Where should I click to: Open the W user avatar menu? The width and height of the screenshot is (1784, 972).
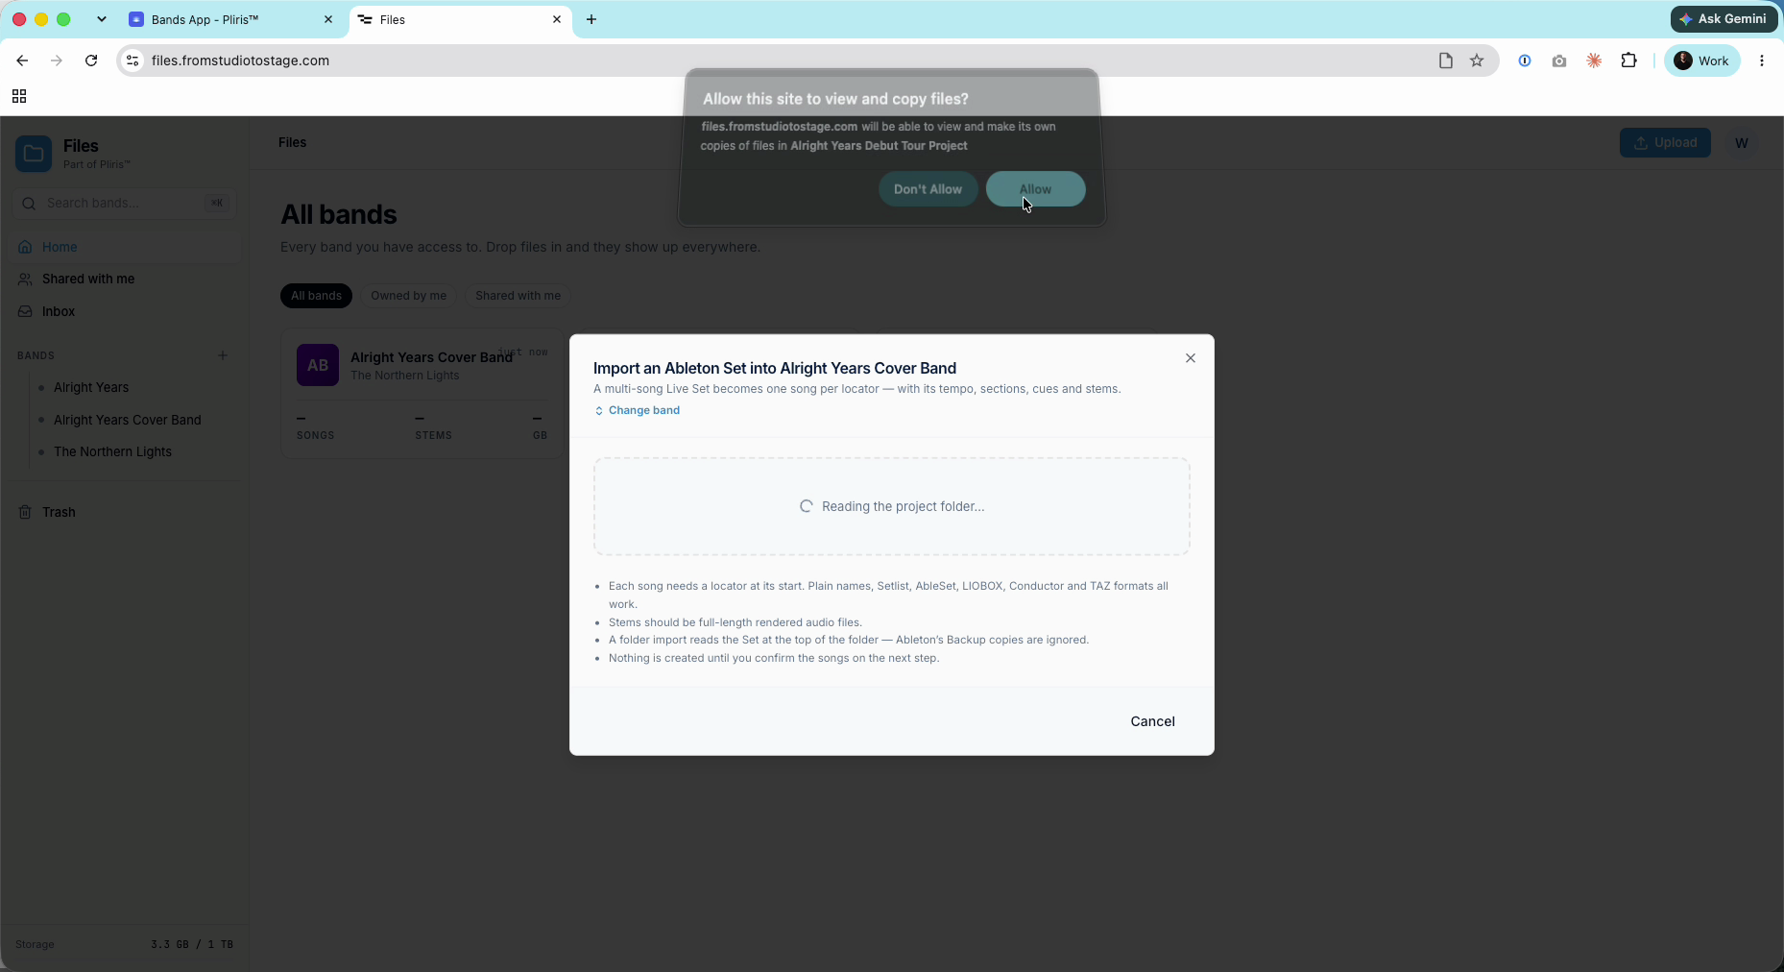pos(1741,142)
